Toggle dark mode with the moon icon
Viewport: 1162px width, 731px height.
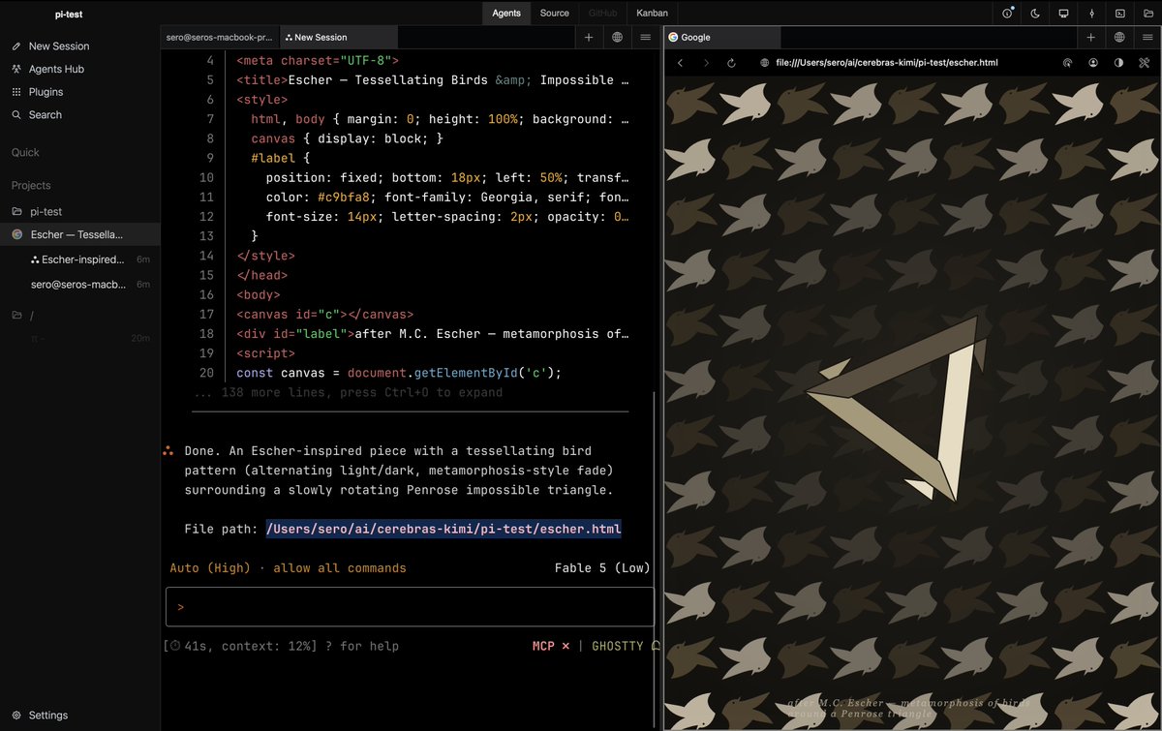coord(1035,14)
